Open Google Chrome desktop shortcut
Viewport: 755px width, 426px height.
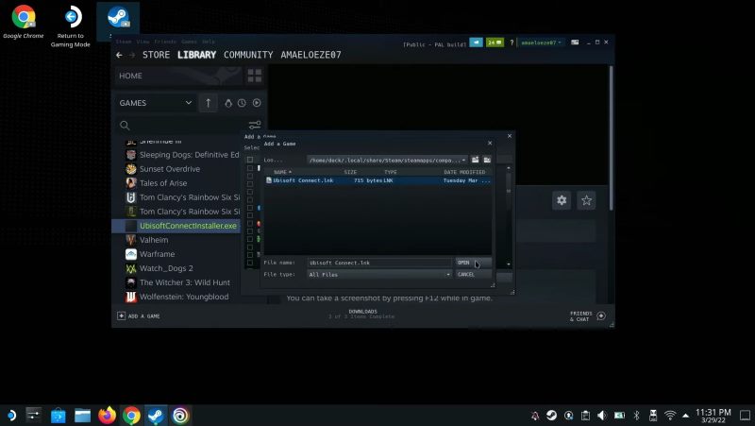click(23, 22)
